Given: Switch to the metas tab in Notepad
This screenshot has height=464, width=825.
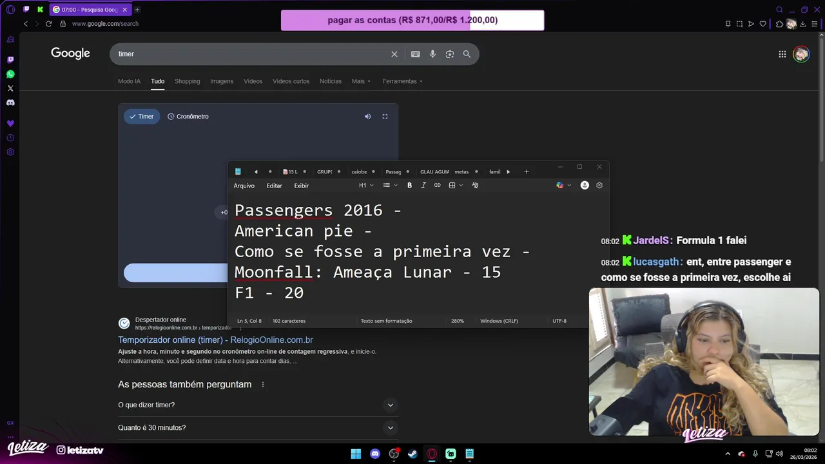Looking at the screenshot, I should point(461,172).
